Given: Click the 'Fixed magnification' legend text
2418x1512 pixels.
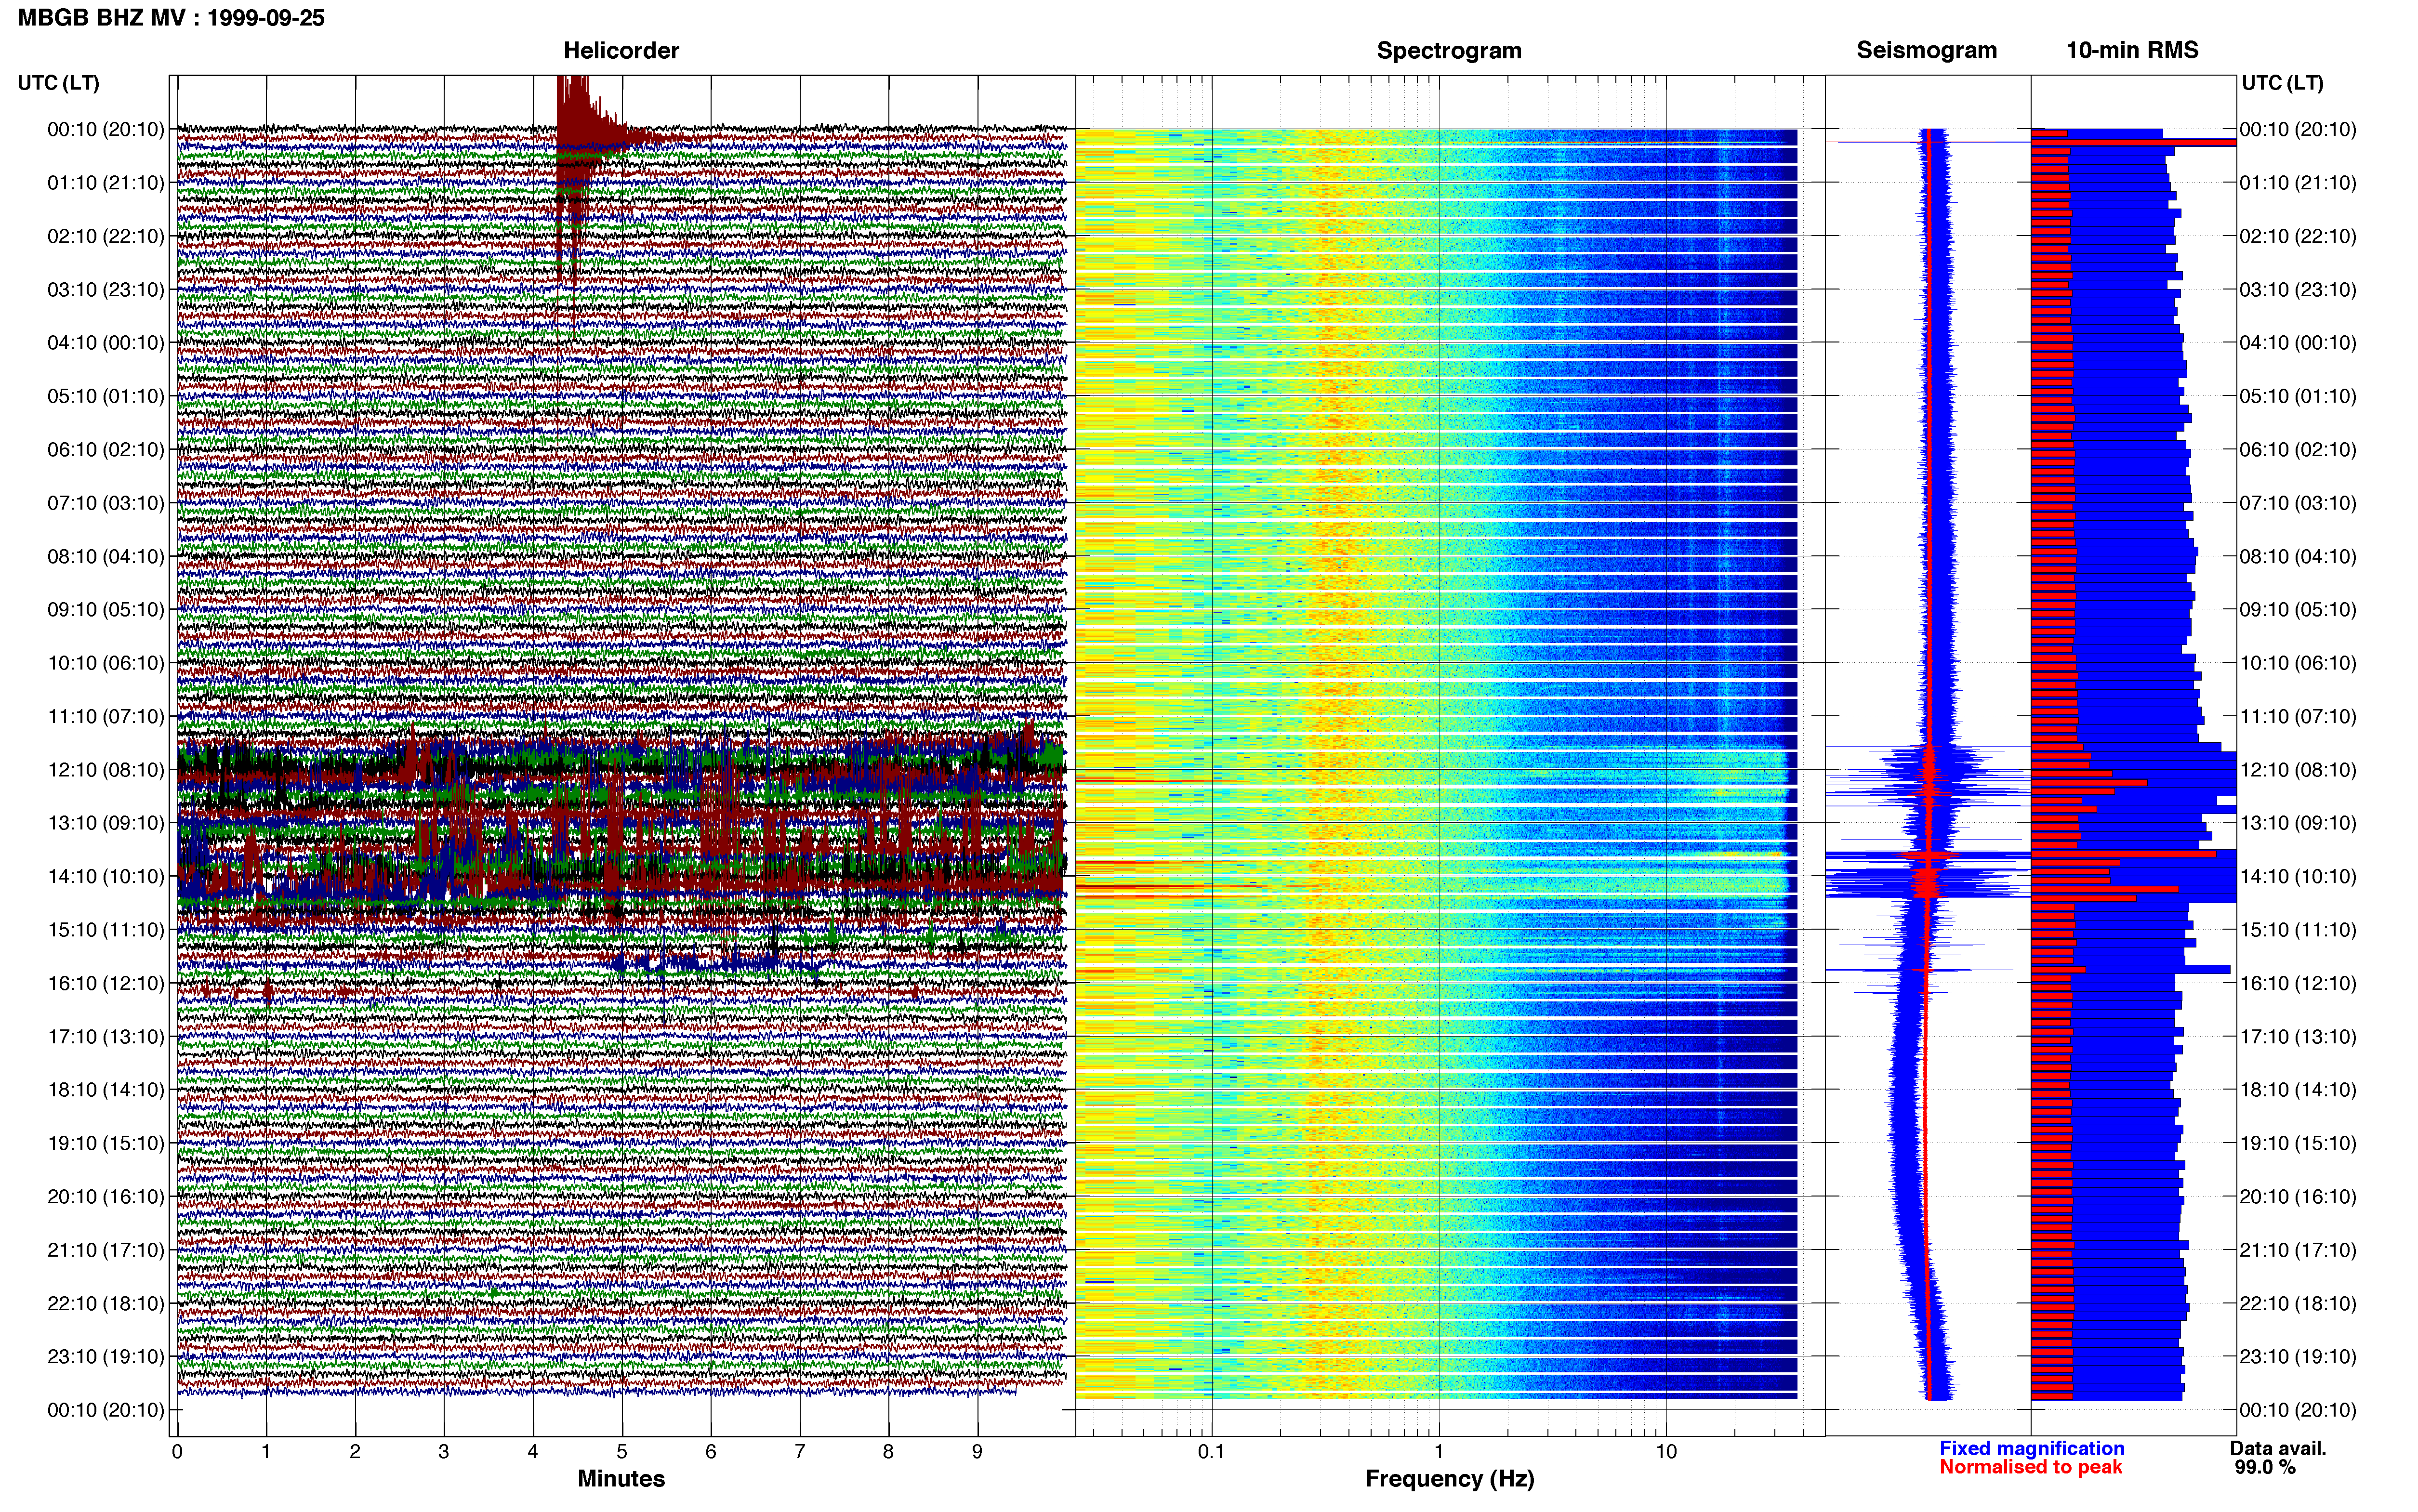Looking at the screenshot, I should (x=2032, y=1448).
